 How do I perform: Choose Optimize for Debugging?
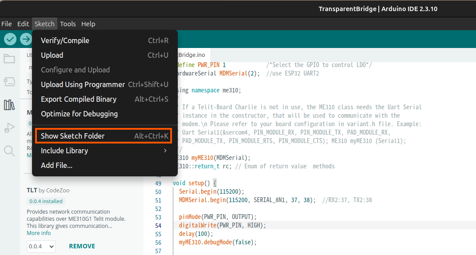(105, 114)
